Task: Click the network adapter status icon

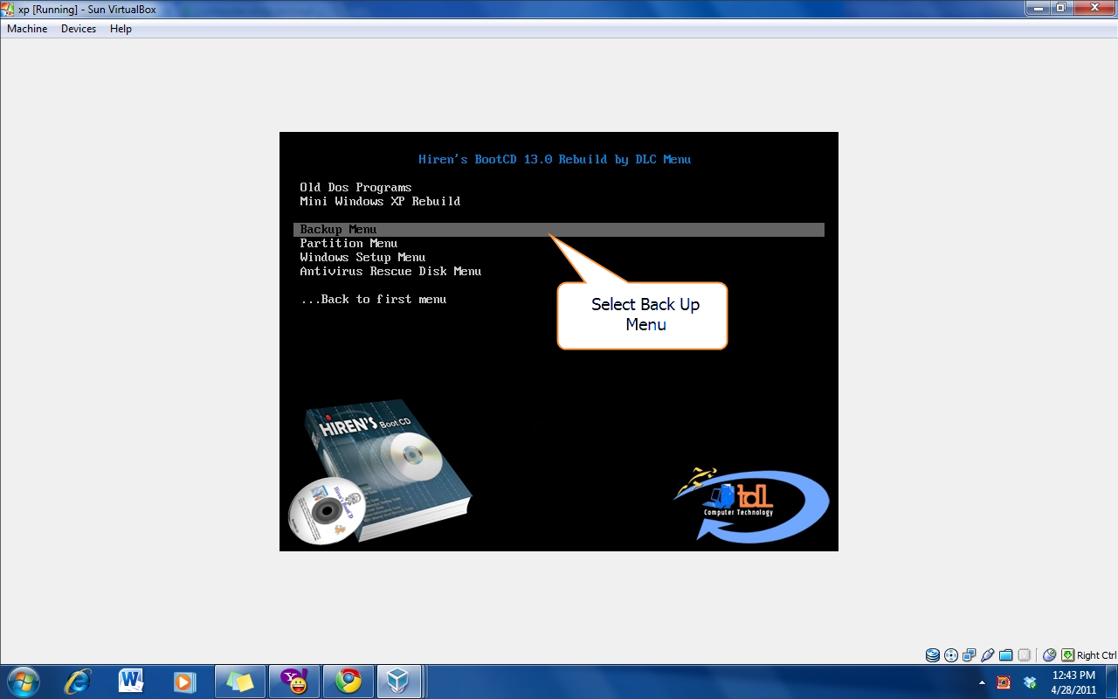Action: [970, 655]
